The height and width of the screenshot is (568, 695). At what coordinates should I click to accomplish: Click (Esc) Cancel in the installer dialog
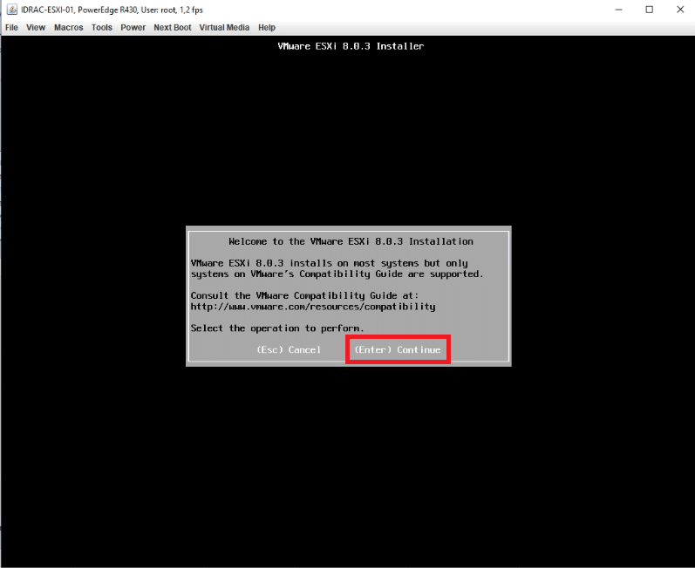click(289, 350)
